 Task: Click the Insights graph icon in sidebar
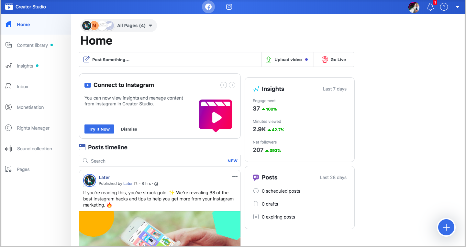coord(8,66)
